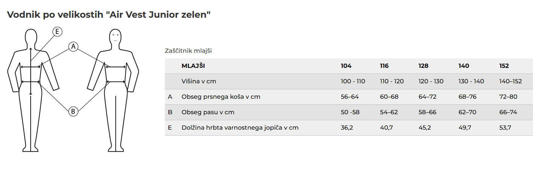The image size is (533, 173).
Task: Click the circled E marker on the diagram
Action: coord(57,32)
